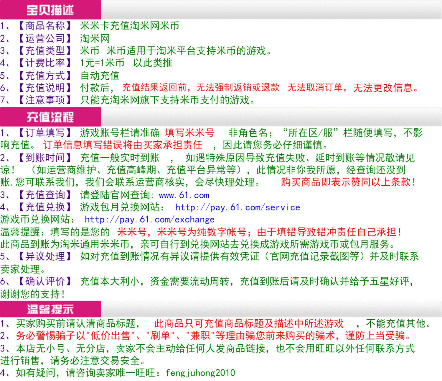Click the phrase 非角色名
Viewport: 442px width, 381px height.
(x=248, y=133)
